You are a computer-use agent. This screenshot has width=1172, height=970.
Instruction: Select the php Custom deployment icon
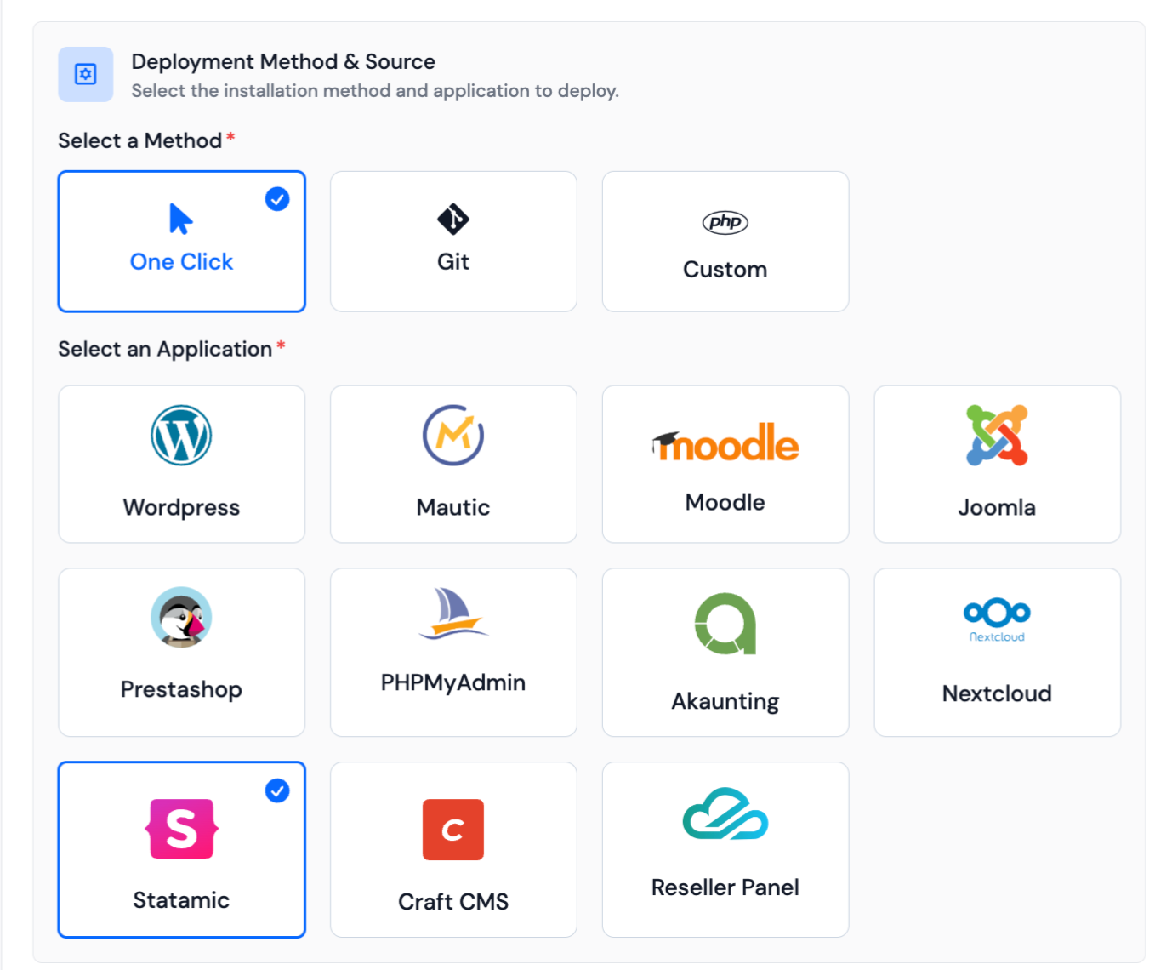coord(725,223)
